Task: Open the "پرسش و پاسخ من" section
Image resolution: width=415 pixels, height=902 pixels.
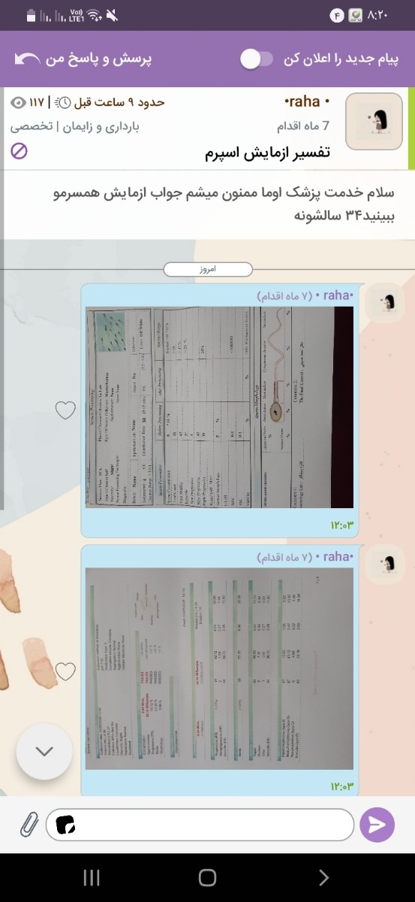Action: [100, 59]
